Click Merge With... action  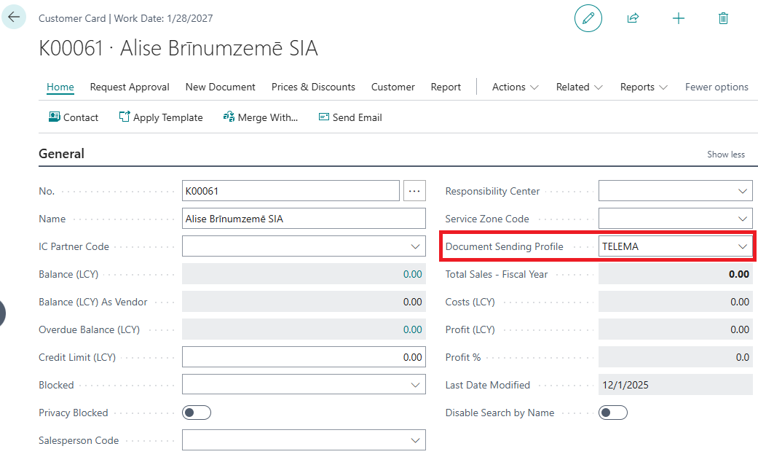coord(261,117)
